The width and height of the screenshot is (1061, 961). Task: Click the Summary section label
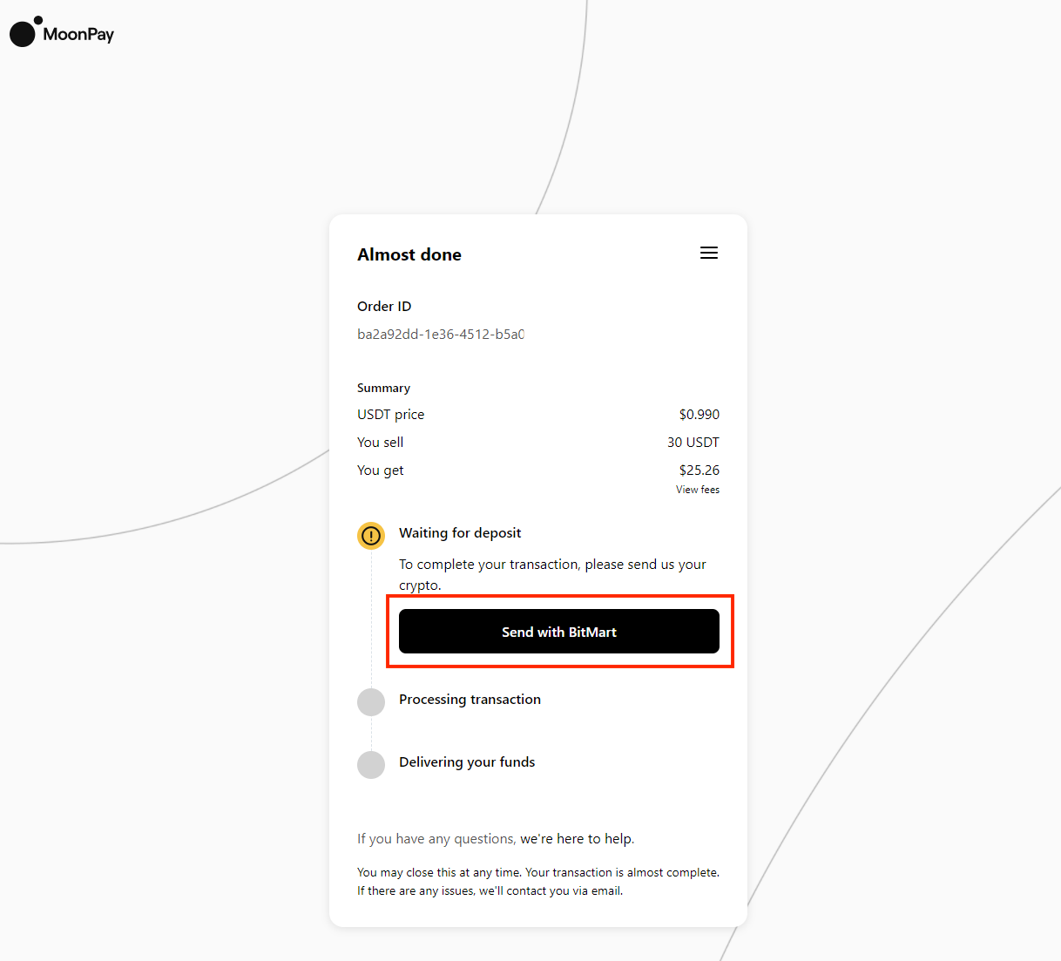[383, 388]
